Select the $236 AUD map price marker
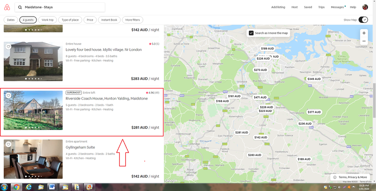 pyautogui.click(x=305, y=124)
